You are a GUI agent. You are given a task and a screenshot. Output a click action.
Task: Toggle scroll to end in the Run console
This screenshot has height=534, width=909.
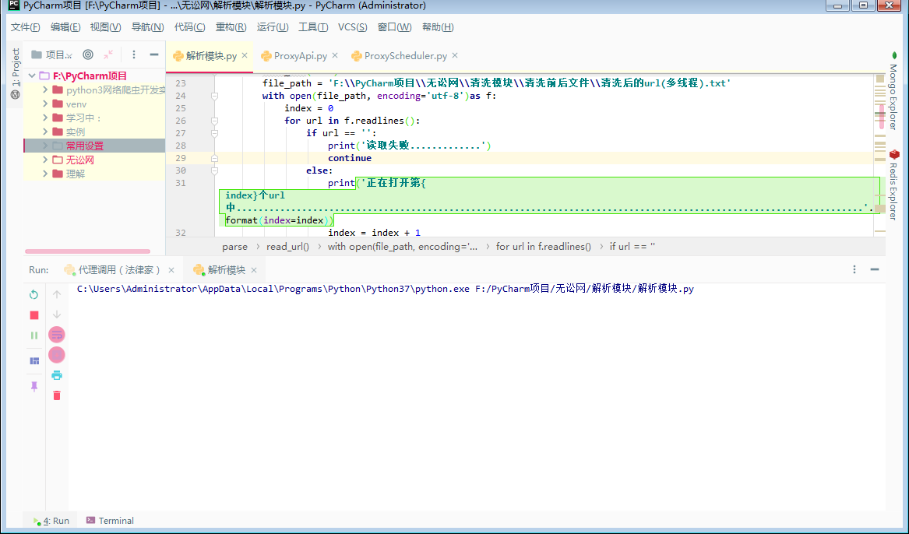coord(57,355)
